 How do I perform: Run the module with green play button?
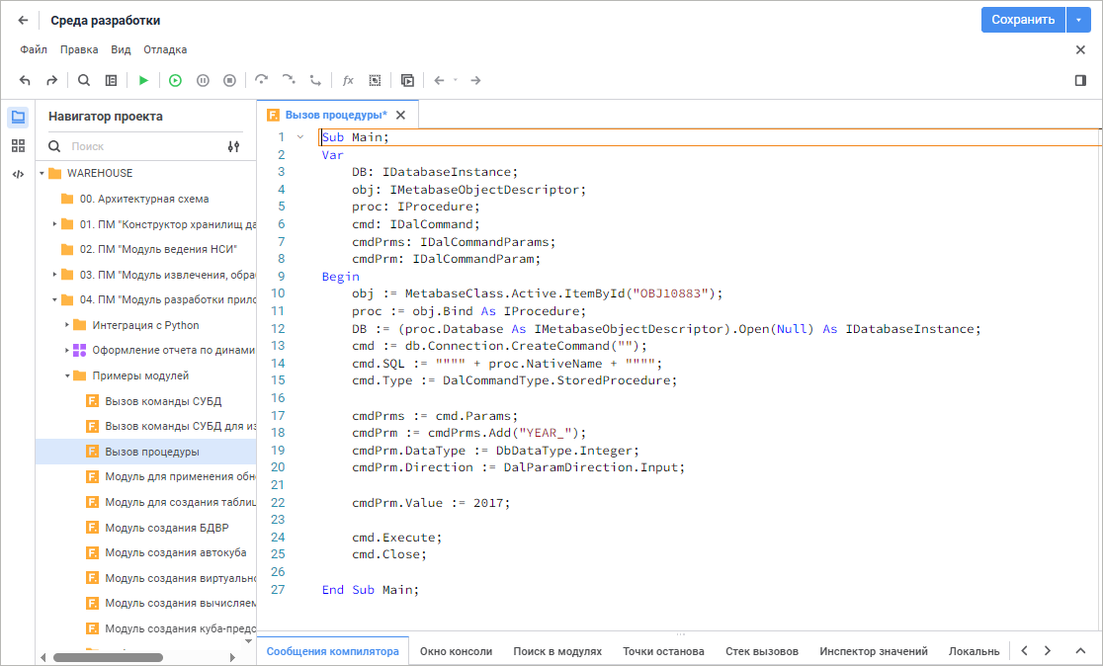pos(143,80)
